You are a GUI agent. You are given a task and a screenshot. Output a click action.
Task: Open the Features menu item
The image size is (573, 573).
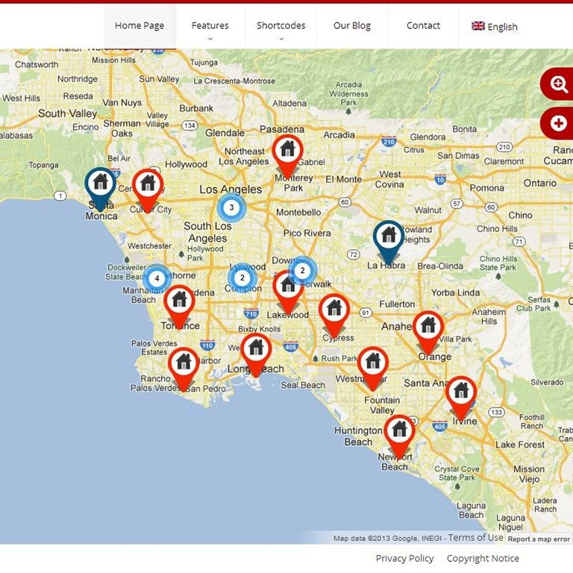click(x=210, y=25)
